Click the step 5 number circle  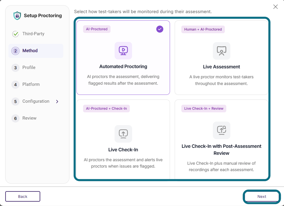click(x=15, y=102)
